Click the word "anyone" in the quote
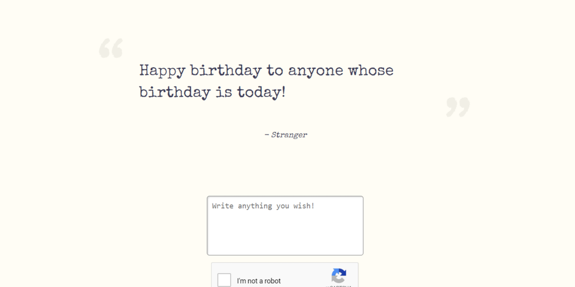The image size is (575, 287). [316, 71]
